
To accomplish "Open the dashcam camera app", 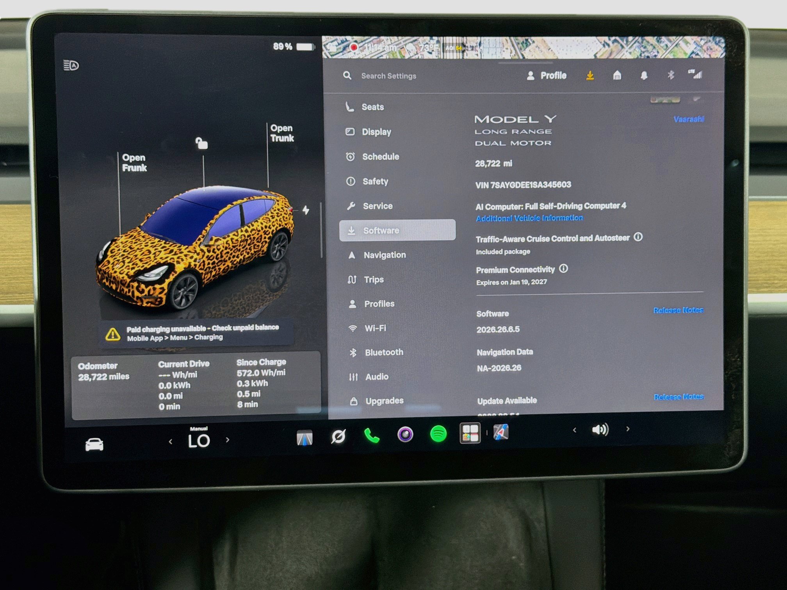I will click(405, 434).
